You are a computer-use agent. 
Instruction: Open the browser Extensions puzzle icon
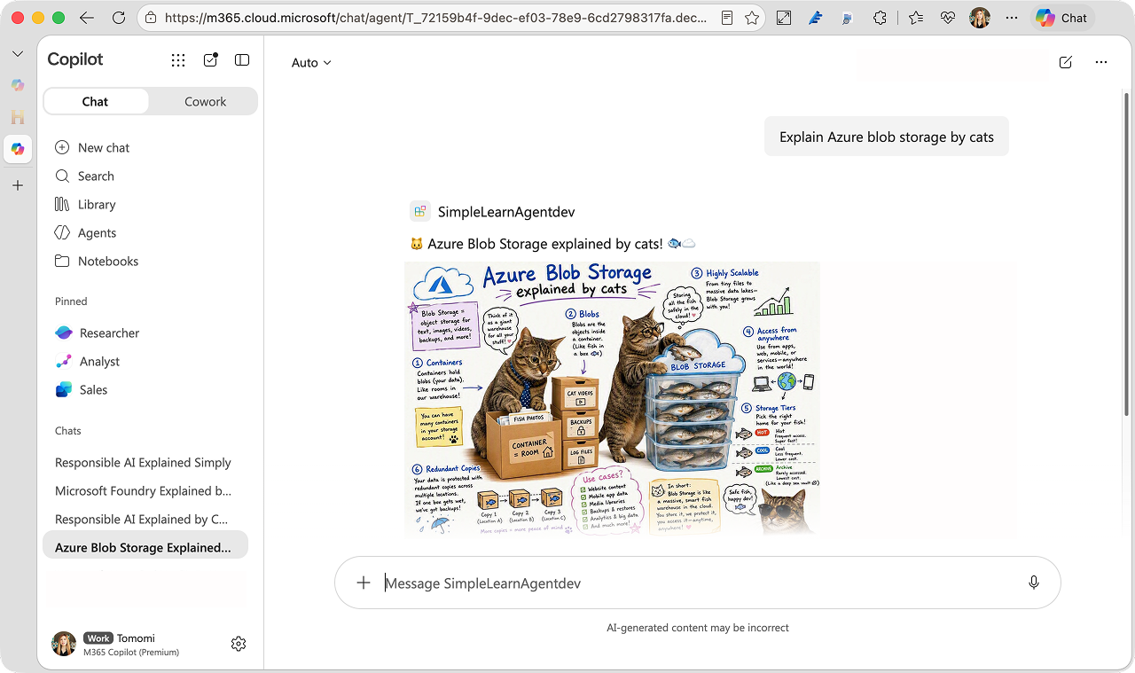[881, 18]
